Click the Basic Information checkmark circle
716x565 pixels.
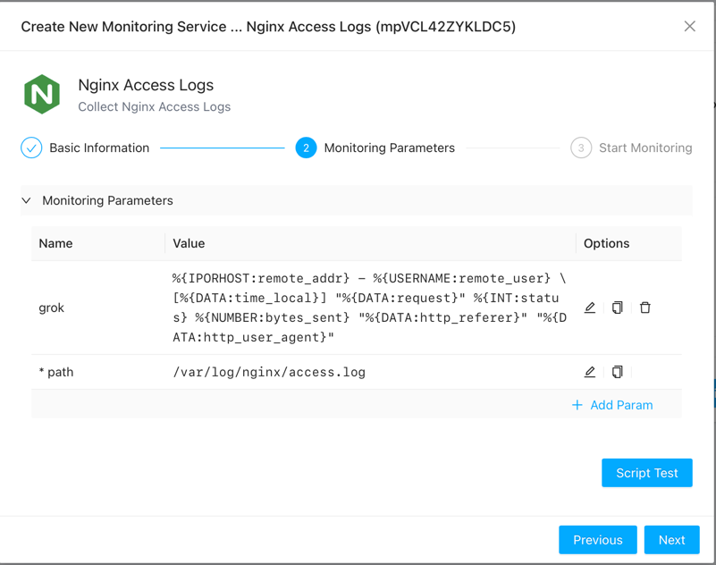click(31, 148)
